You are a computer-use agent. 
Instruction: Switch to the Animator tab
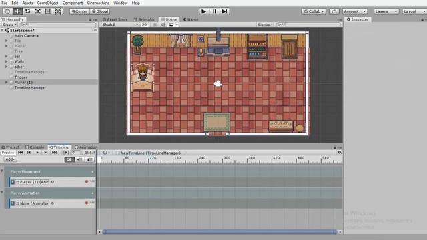tap(144, 19)
